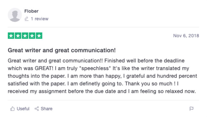The height and width of the screenshot is (117, 207).
Task: Click the thumbs-up Useful icon
Action: [12, 109]
